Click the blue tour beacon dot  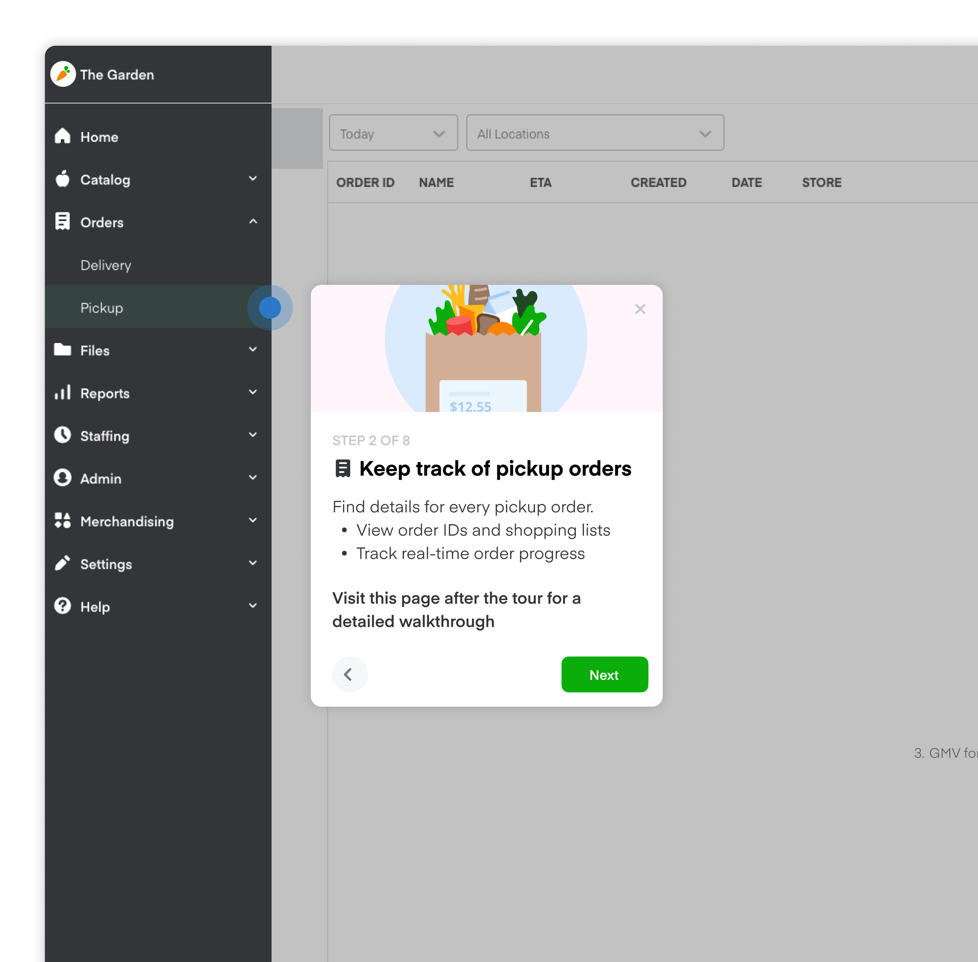coord(270,308)
